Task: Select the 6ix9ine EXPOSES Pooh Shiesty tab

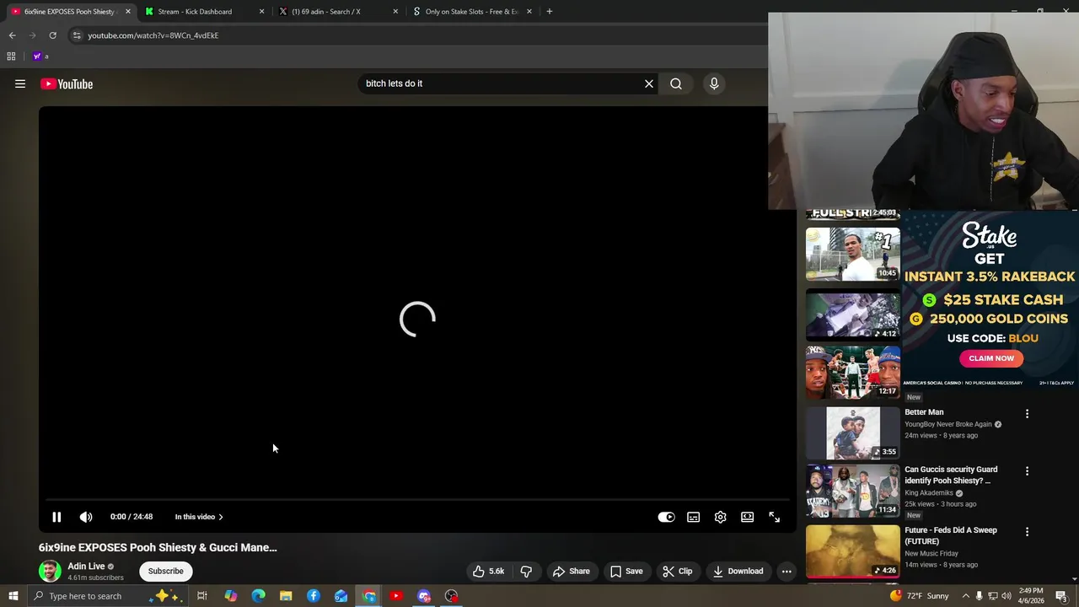Action: point(69,12)
